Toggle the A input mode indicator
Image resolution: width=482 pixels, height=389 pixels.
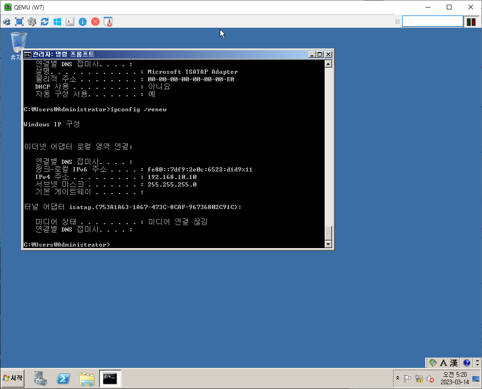[x=443, y=363]
